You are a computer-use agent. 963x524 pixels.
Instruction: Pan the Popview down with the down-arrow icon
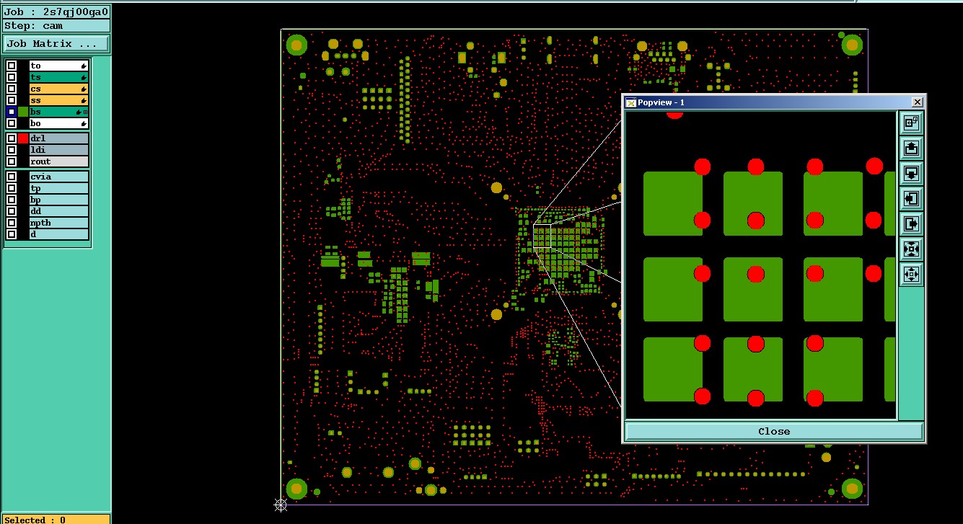(x=911, y=173)
